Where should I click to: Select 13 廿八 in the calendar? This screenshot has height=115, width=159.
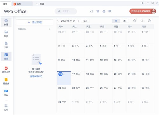point(119,64)
